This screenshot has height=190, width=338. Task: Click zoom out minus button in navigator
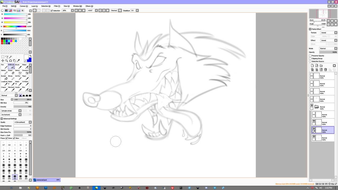point(328,21)
